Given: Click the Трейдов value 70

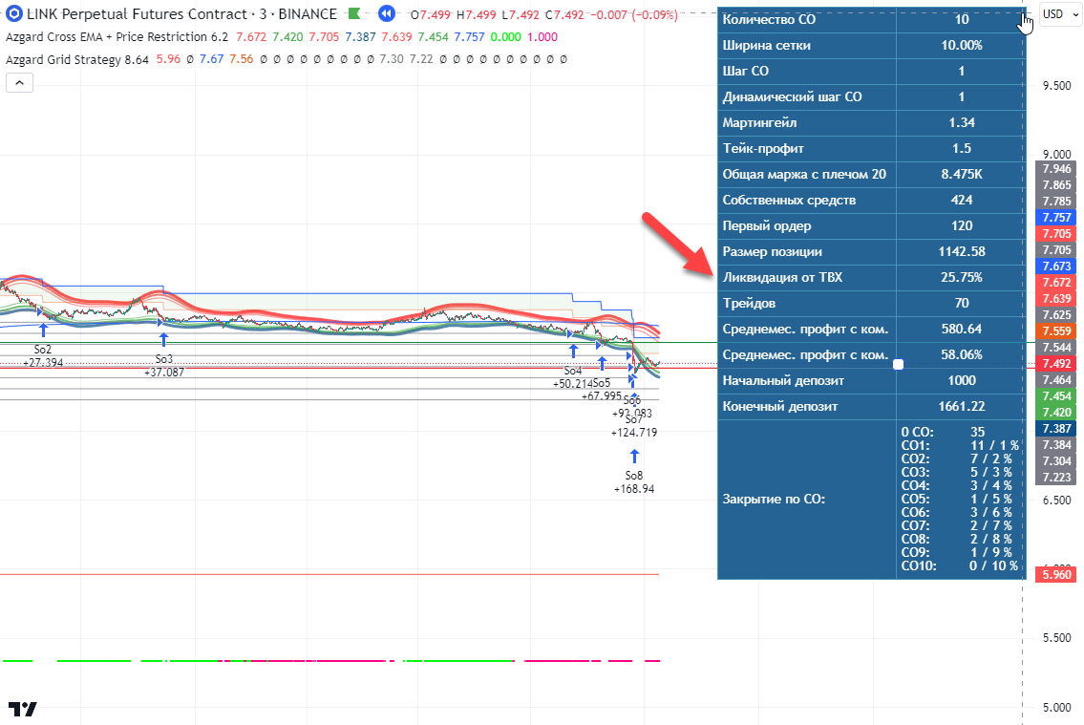Looking at the screenshot, I should click(x=961, y=303).
